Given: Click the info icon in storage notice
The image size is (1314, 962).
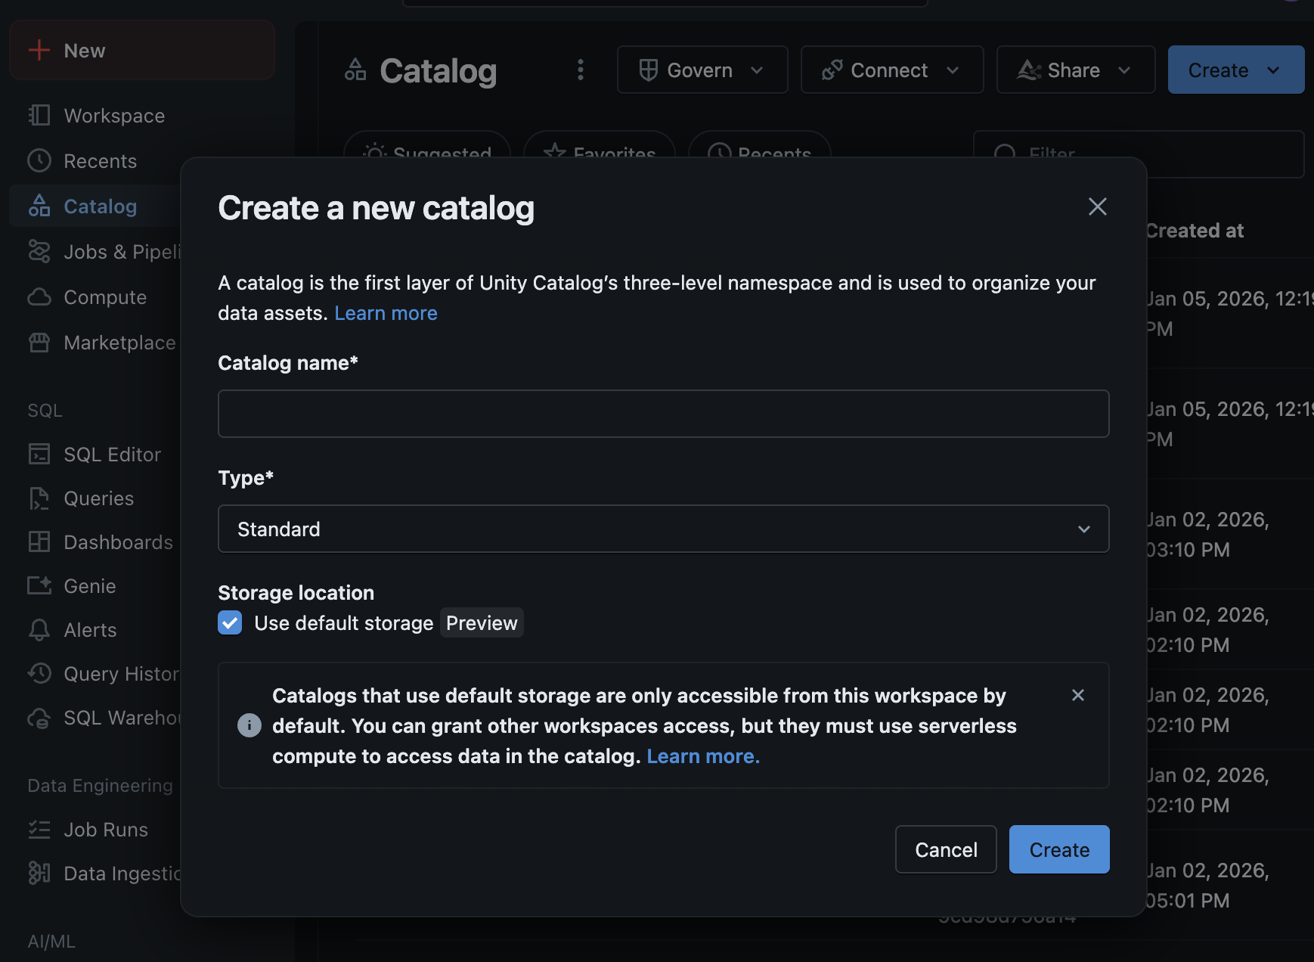Looking at the screenshot, I should click(x=249, y=725).
